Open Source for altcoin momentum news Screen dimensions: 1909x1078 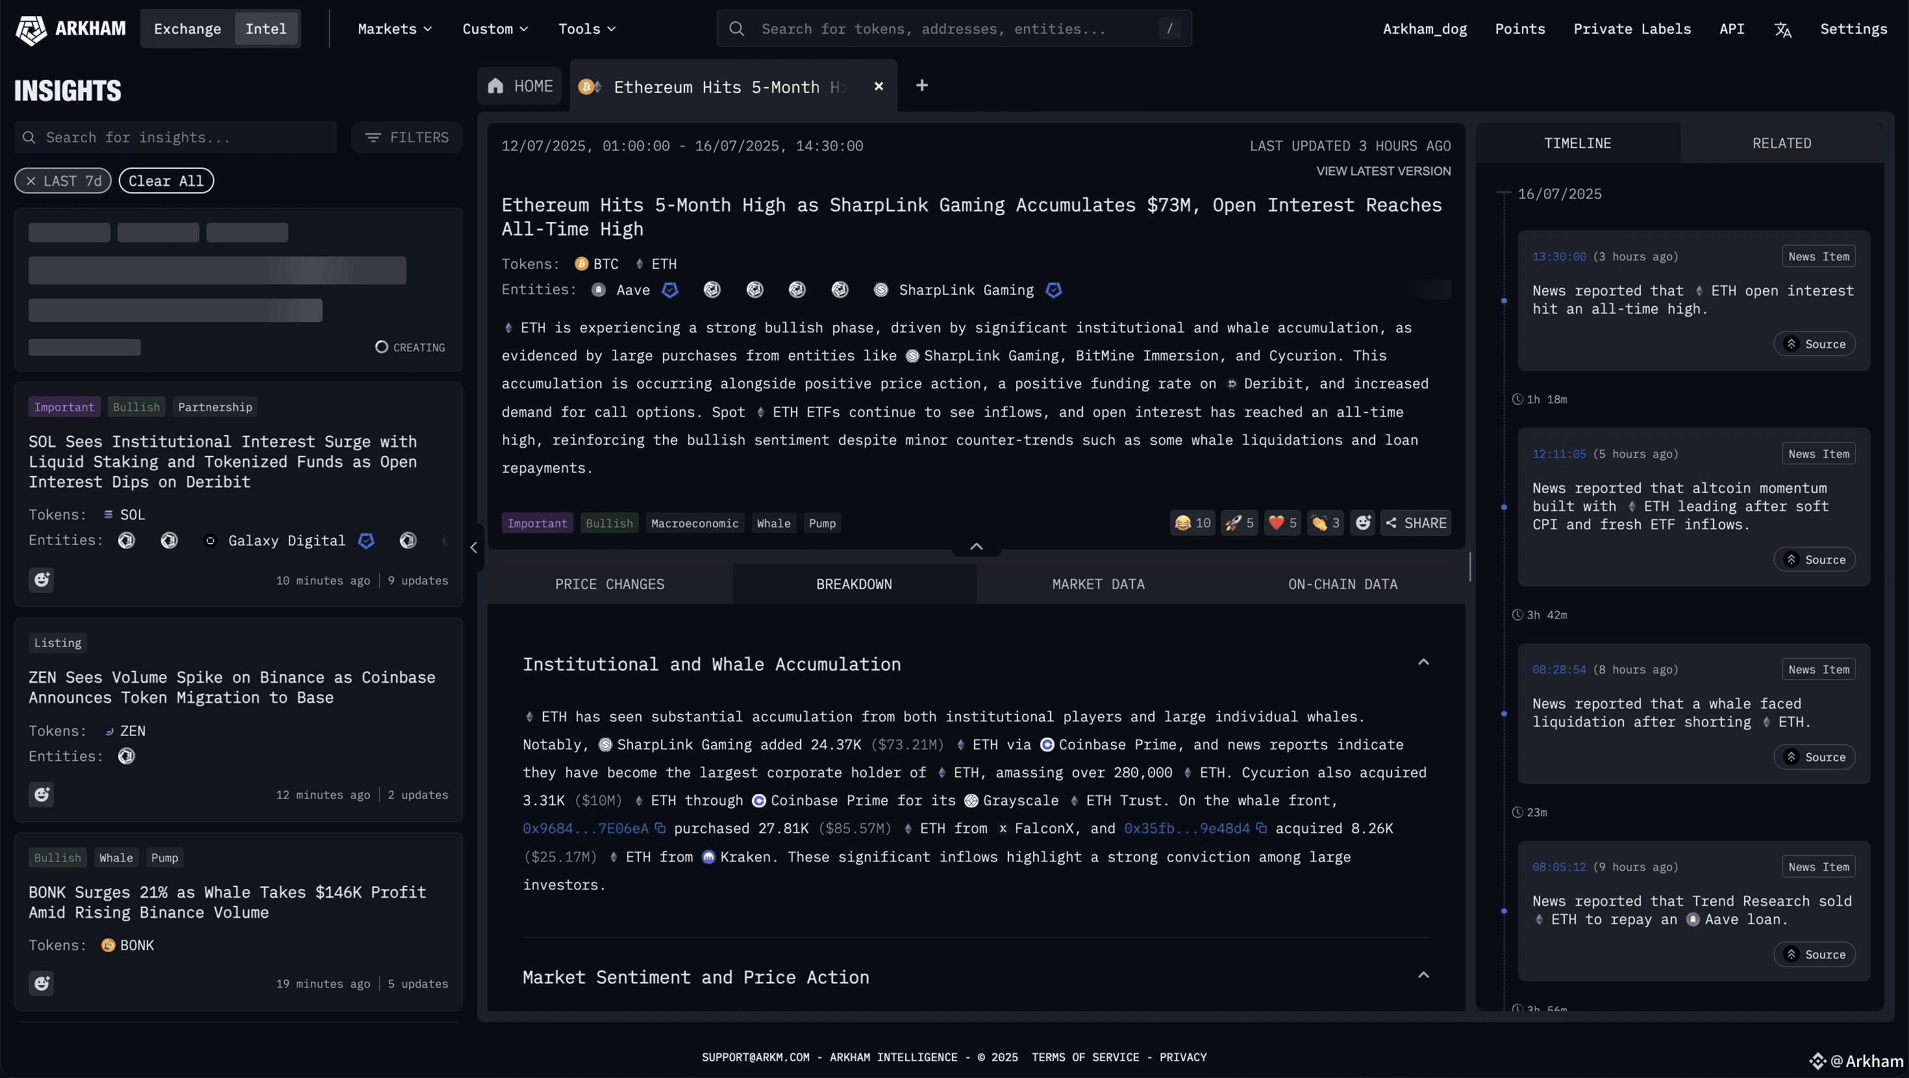(1814, 560)
